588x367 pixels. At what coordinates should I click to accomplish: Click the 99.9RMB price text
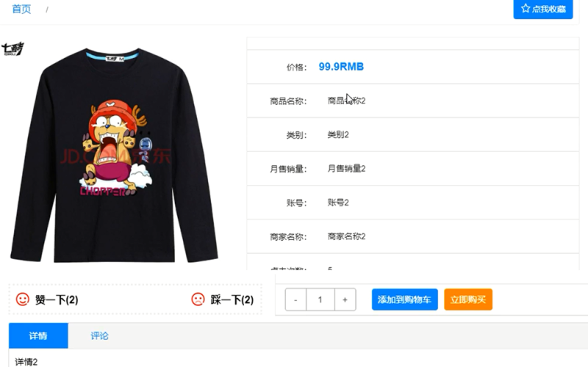tap(341, 67)
